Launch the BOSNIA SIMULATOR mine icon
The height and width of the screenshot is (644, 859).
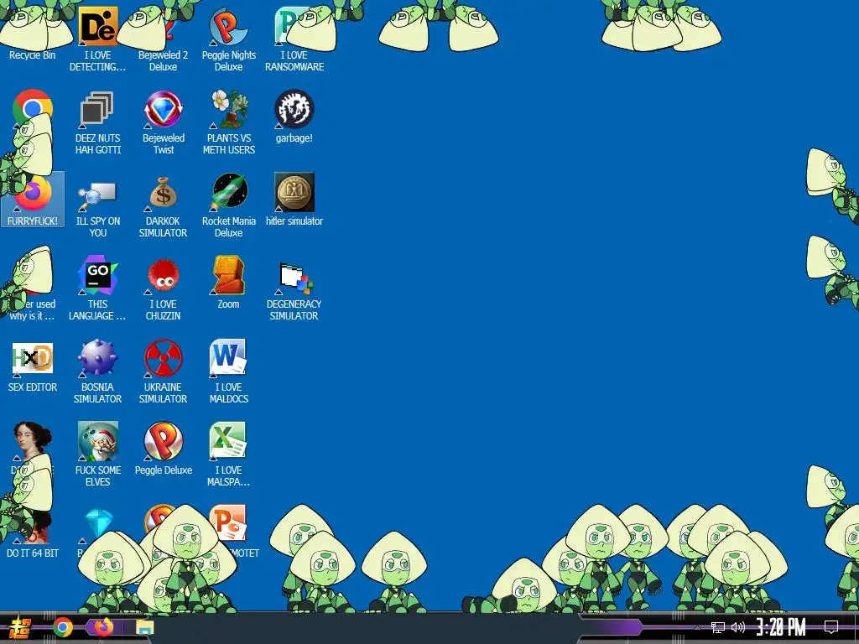point(97,371)
